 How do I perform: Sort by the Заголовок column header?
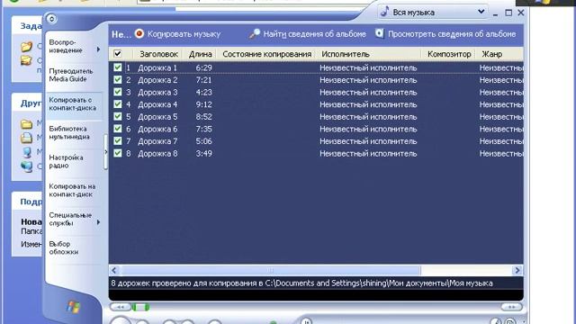point(158,54)
